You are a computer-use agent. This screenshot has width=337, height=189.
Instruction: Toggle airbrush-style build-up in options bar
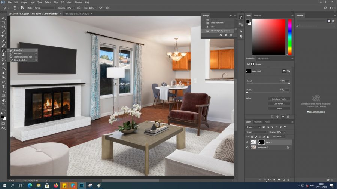pyautogui.click(x=101, y=8)
